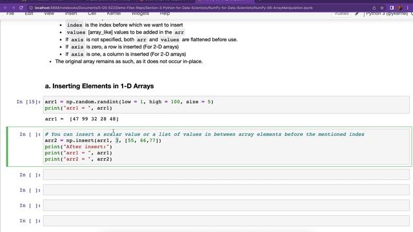Open the Jupyter View menu

tap(49, 14)
